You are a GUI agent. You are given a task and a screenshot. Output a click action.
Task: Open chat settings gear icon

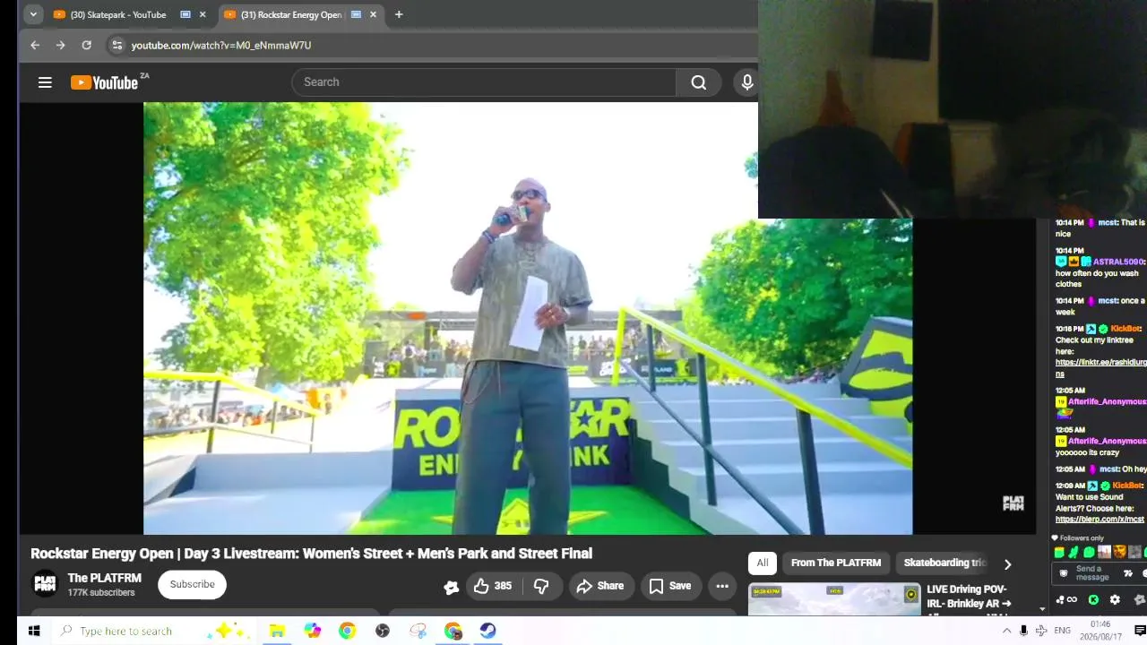point(1115,599)
